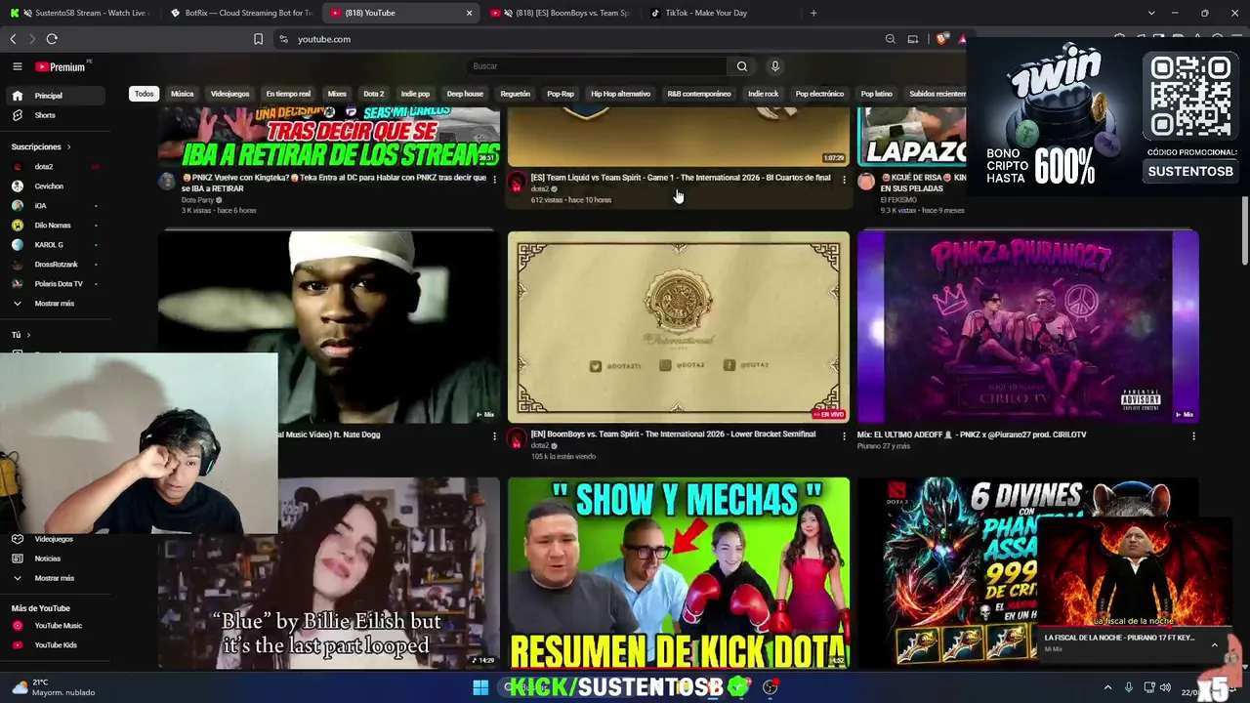
Task: Open the PNKZ & Piurano27 mix thumbnail
Action: [x=1028, y=327]
